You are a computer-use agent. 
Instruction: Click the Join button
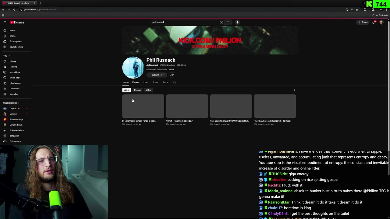point(172,75)
